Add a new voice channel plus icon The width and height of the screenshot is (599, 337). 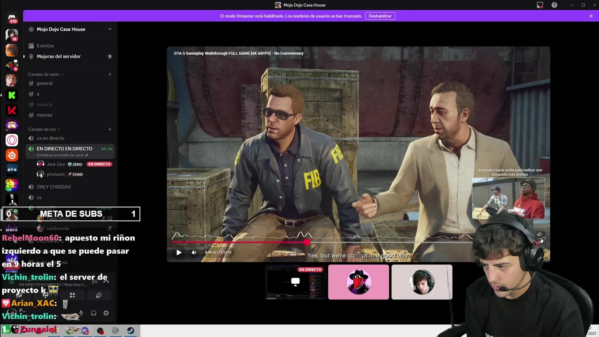tap(110, 129)
